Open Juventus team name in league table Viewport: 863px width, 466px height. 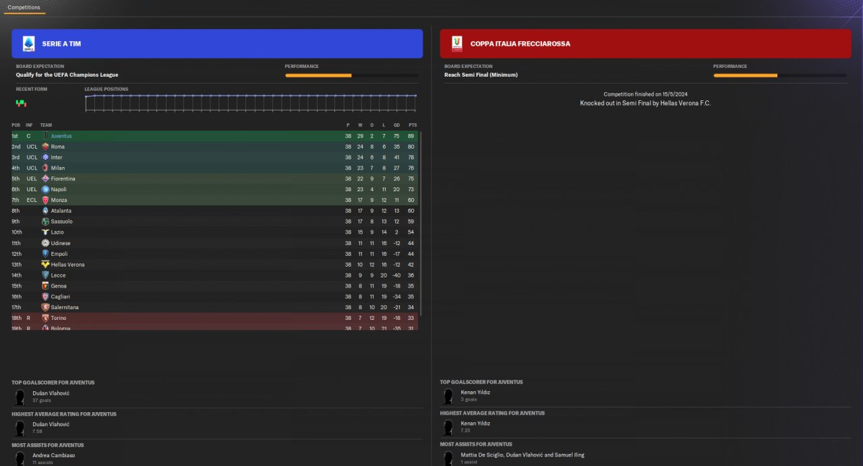pos(61,136)
